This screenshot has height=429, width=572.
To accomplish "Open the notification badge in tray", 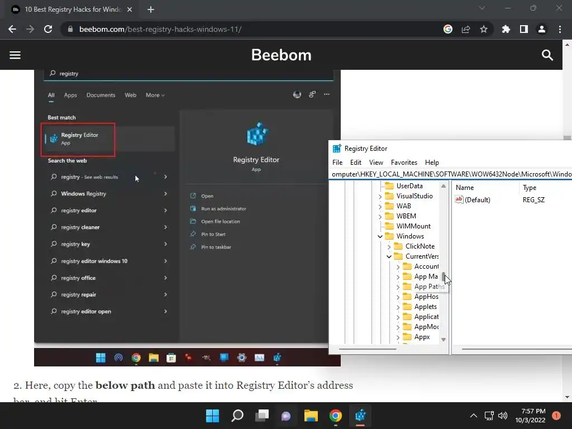I will (556, 416).
